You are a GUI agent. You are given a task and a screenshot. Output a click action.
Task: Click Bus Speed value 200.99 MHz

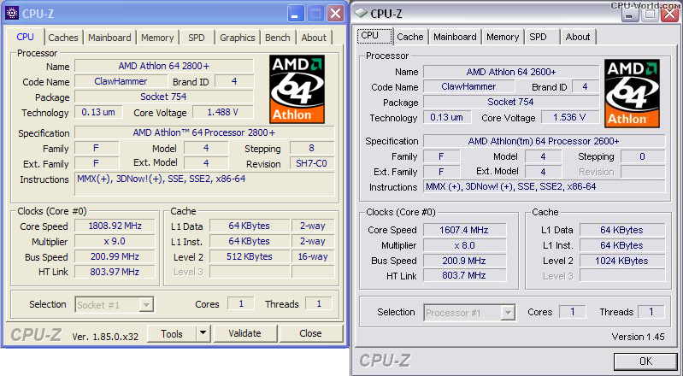[115, 256]
